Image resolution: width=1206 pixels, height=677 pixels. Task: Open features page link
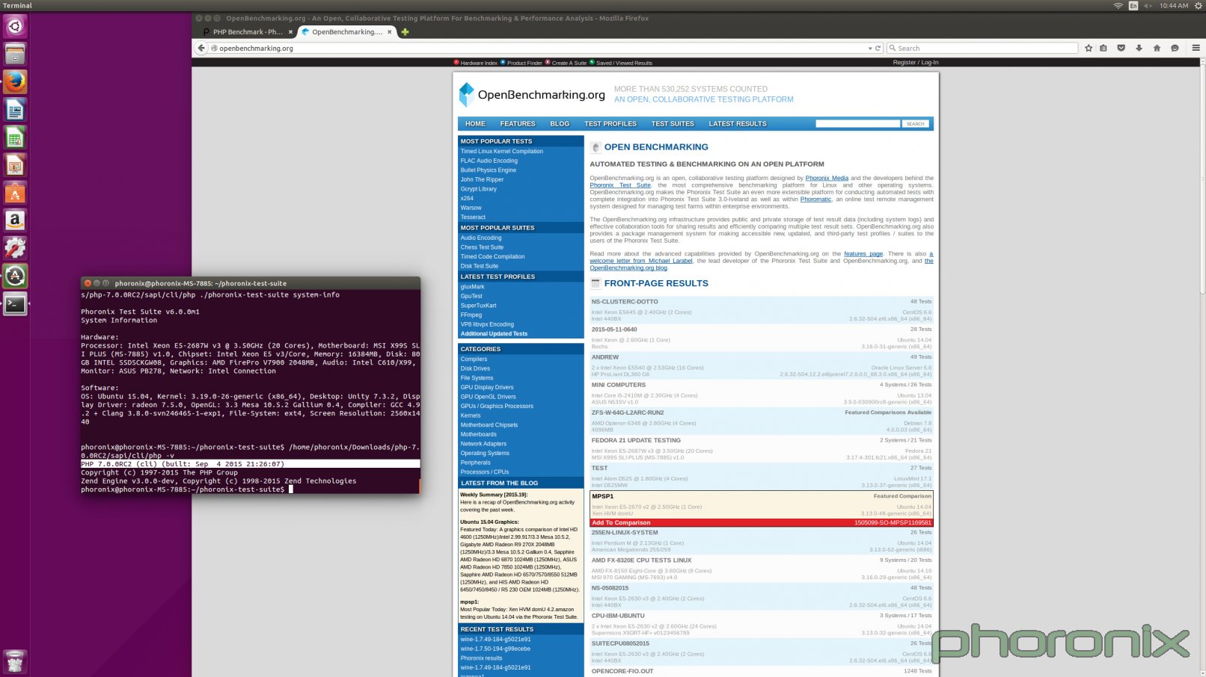tap(863, 254)
